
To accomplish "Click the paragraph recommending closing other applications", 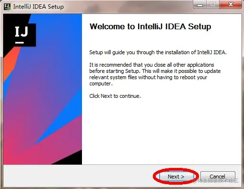I will click(x=155, y=74).
